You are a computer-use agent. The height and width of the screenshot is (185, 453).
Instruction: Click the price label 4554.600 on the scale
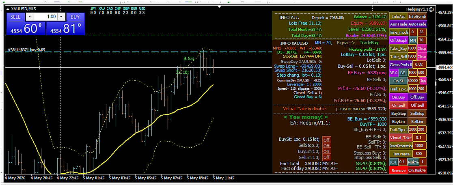click(445, 67)
